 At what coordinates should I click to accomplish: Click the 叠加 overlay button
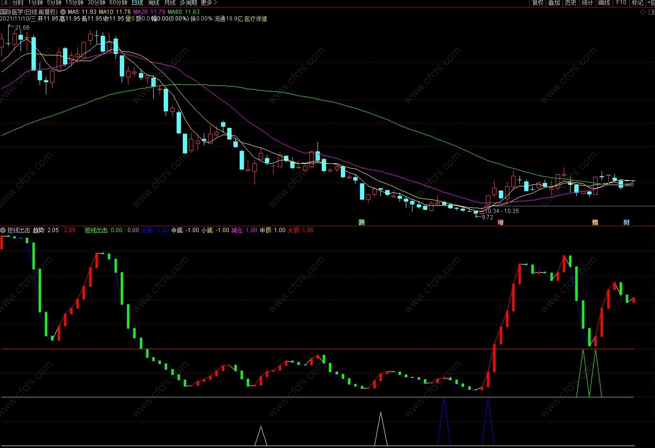pos(554,3)
